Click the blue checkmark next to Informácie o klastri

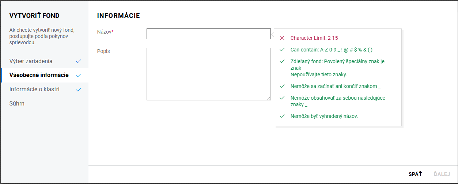coord(78,89)
